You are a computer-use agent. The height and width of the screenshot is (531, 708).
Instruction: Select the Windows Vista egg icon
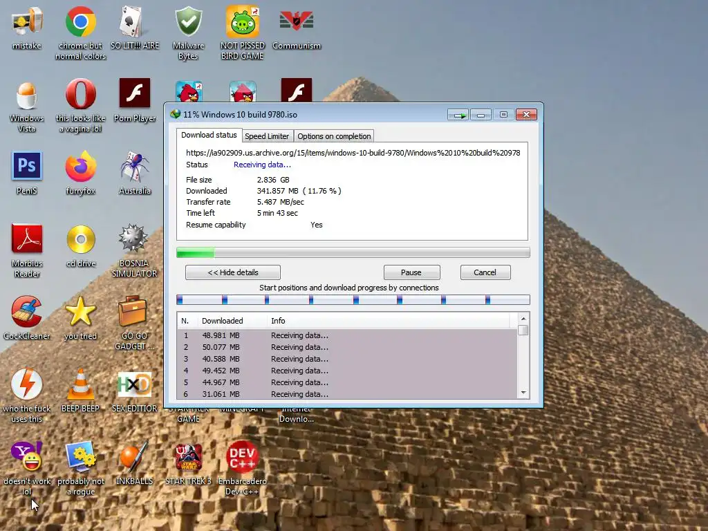[x=27, y=95]
